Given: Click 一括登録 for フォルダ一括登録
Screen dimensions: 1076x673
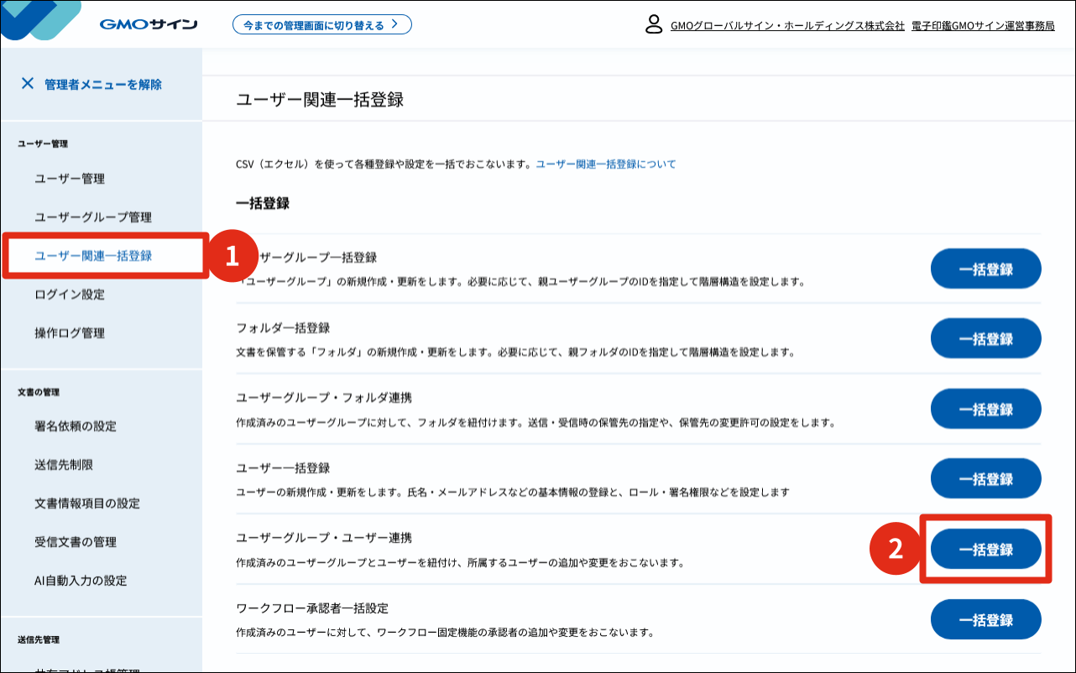Looking at the screenshot, I should [x=985, y=339].
